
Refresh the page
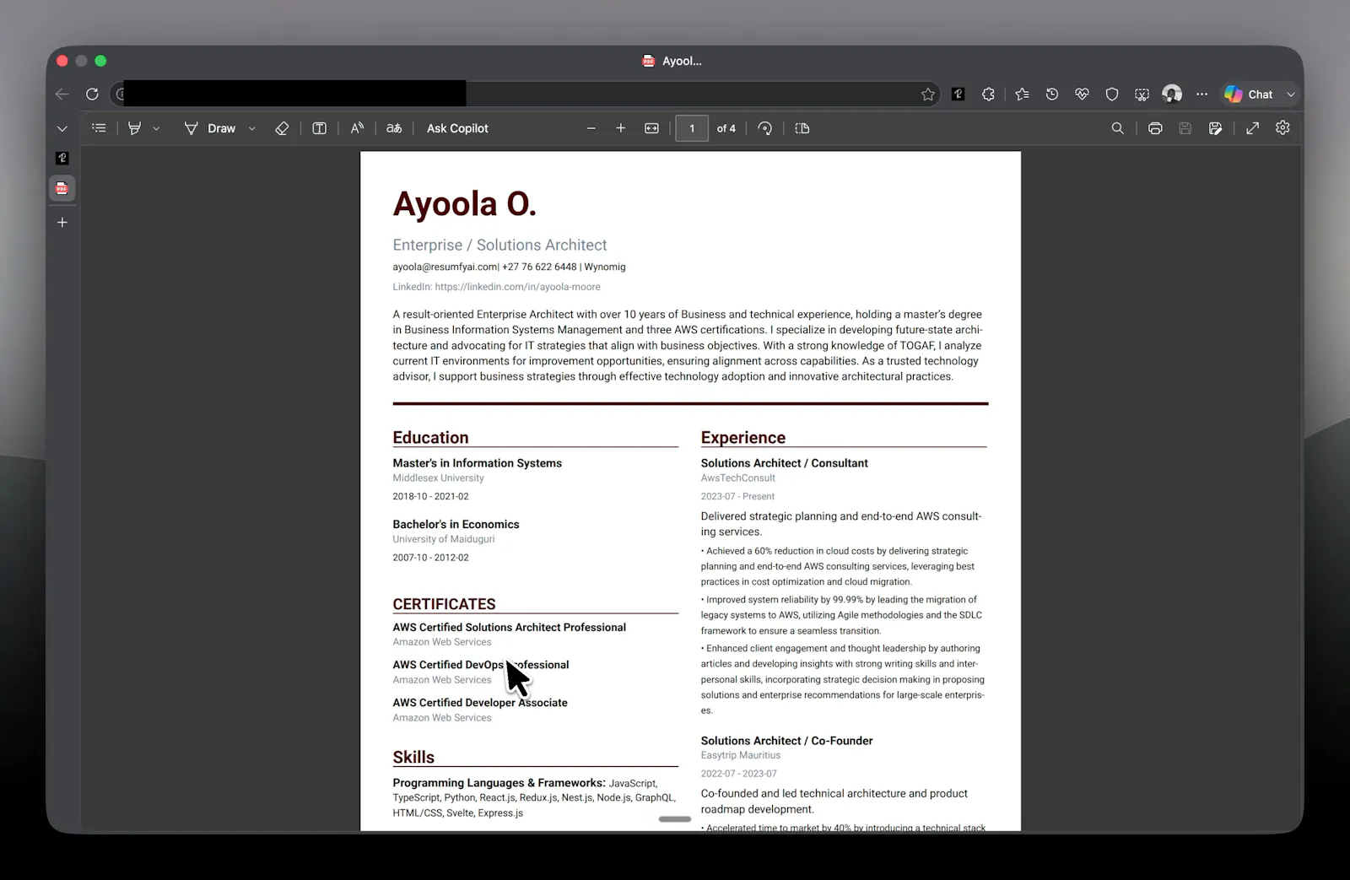tap(92, 94)
